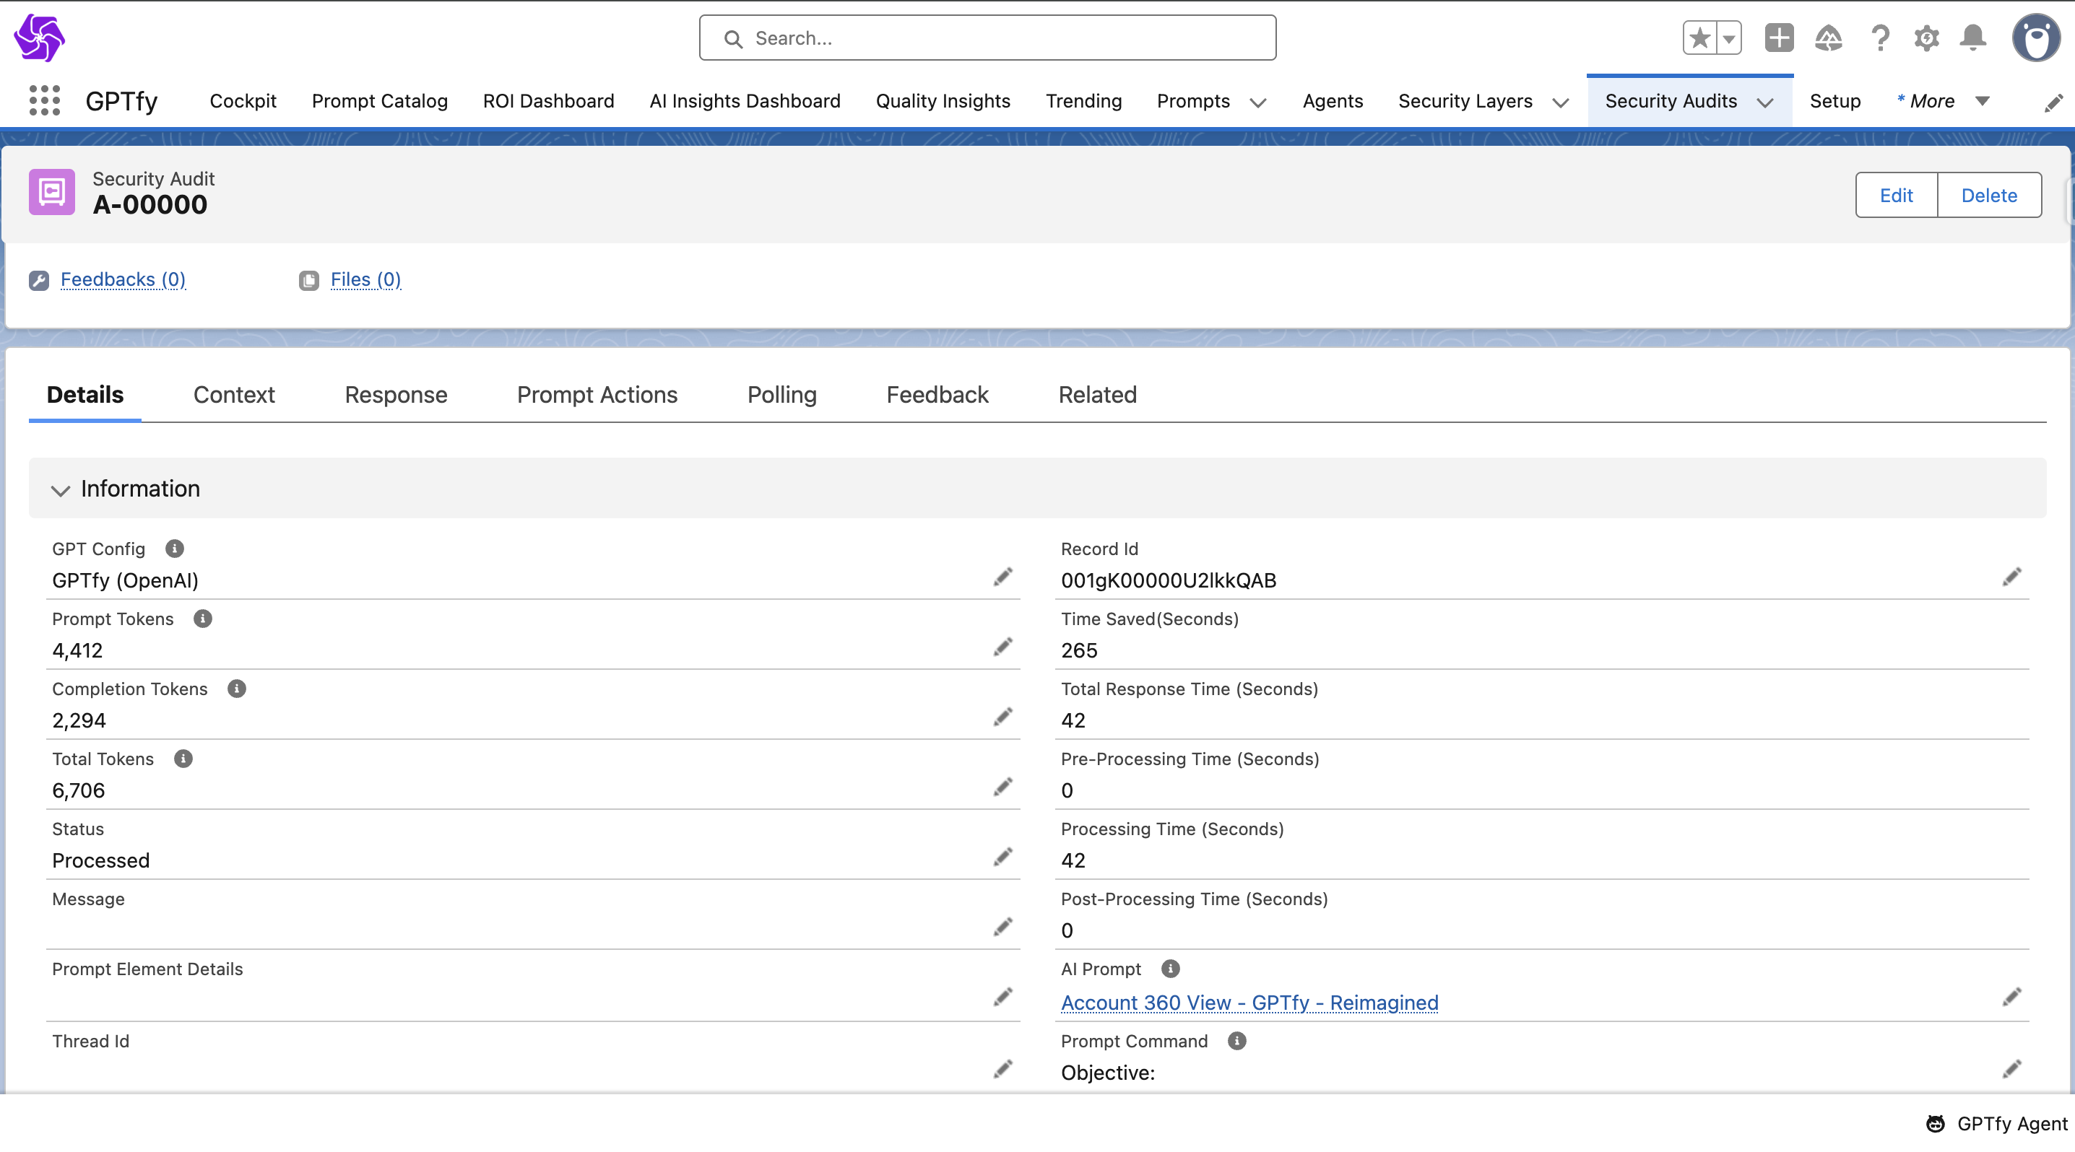Open the App Launcher grid icon
The image size is (2075, 1152).
(44, 100)
